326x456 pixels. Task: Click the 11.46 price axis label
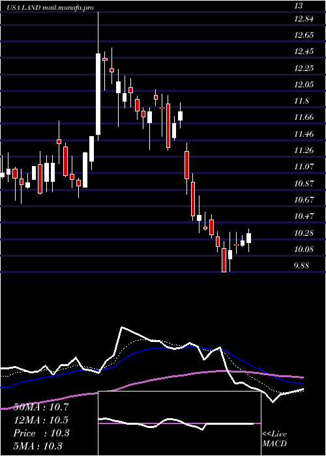(304, 134)
